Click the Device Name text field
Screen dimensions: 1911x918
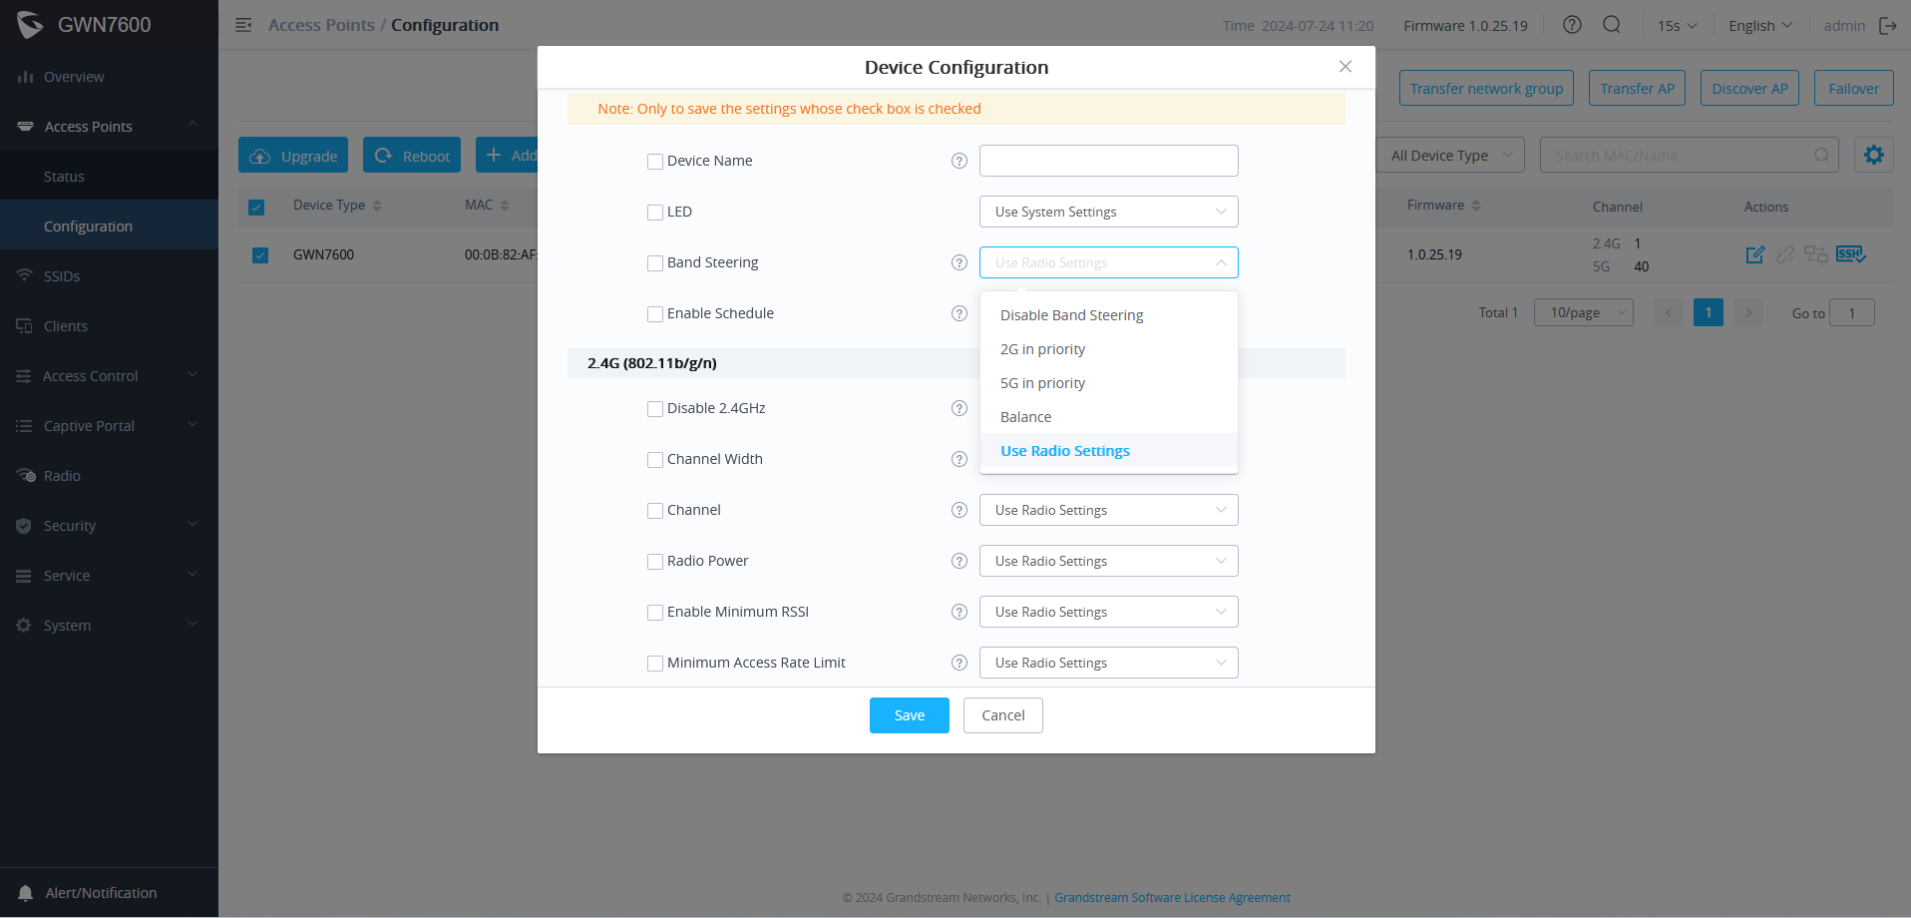[1108, 161]
